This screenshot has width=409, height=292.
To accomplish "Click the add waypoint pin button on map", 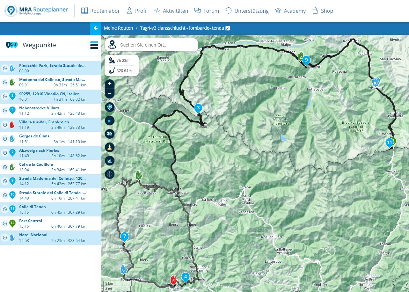I will [110, 107].
